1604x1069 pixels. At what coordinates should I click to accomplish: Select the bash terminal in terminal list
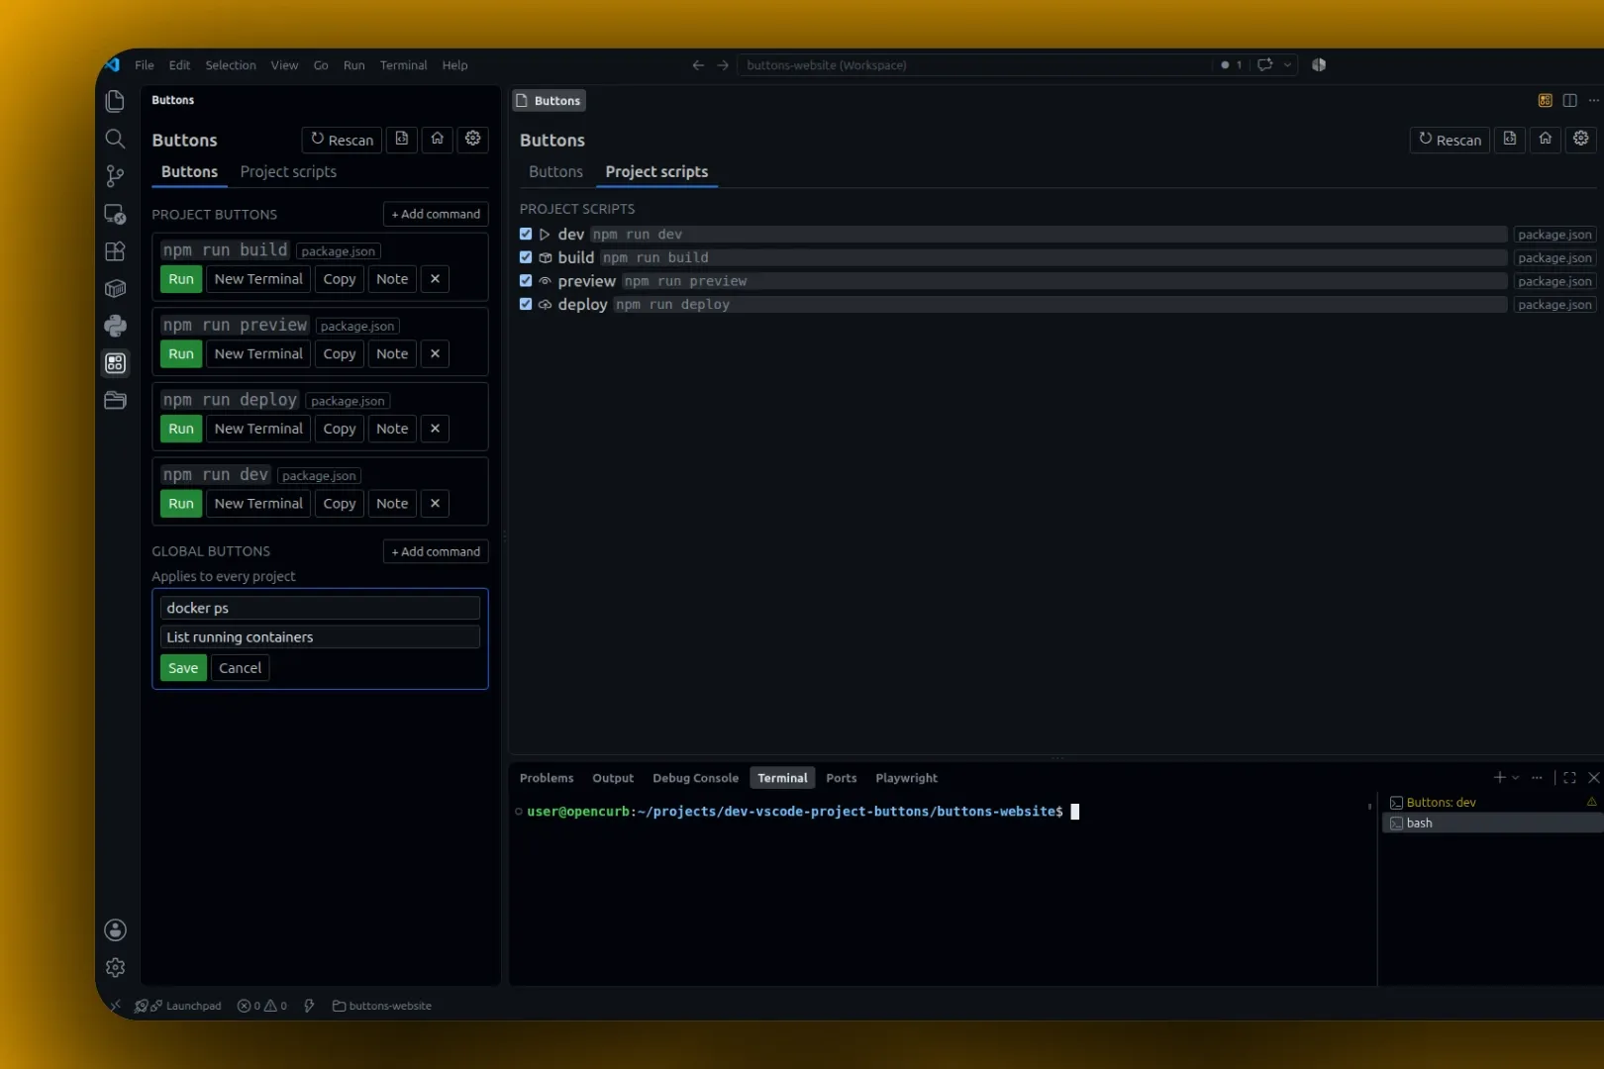coord(1492,824)
